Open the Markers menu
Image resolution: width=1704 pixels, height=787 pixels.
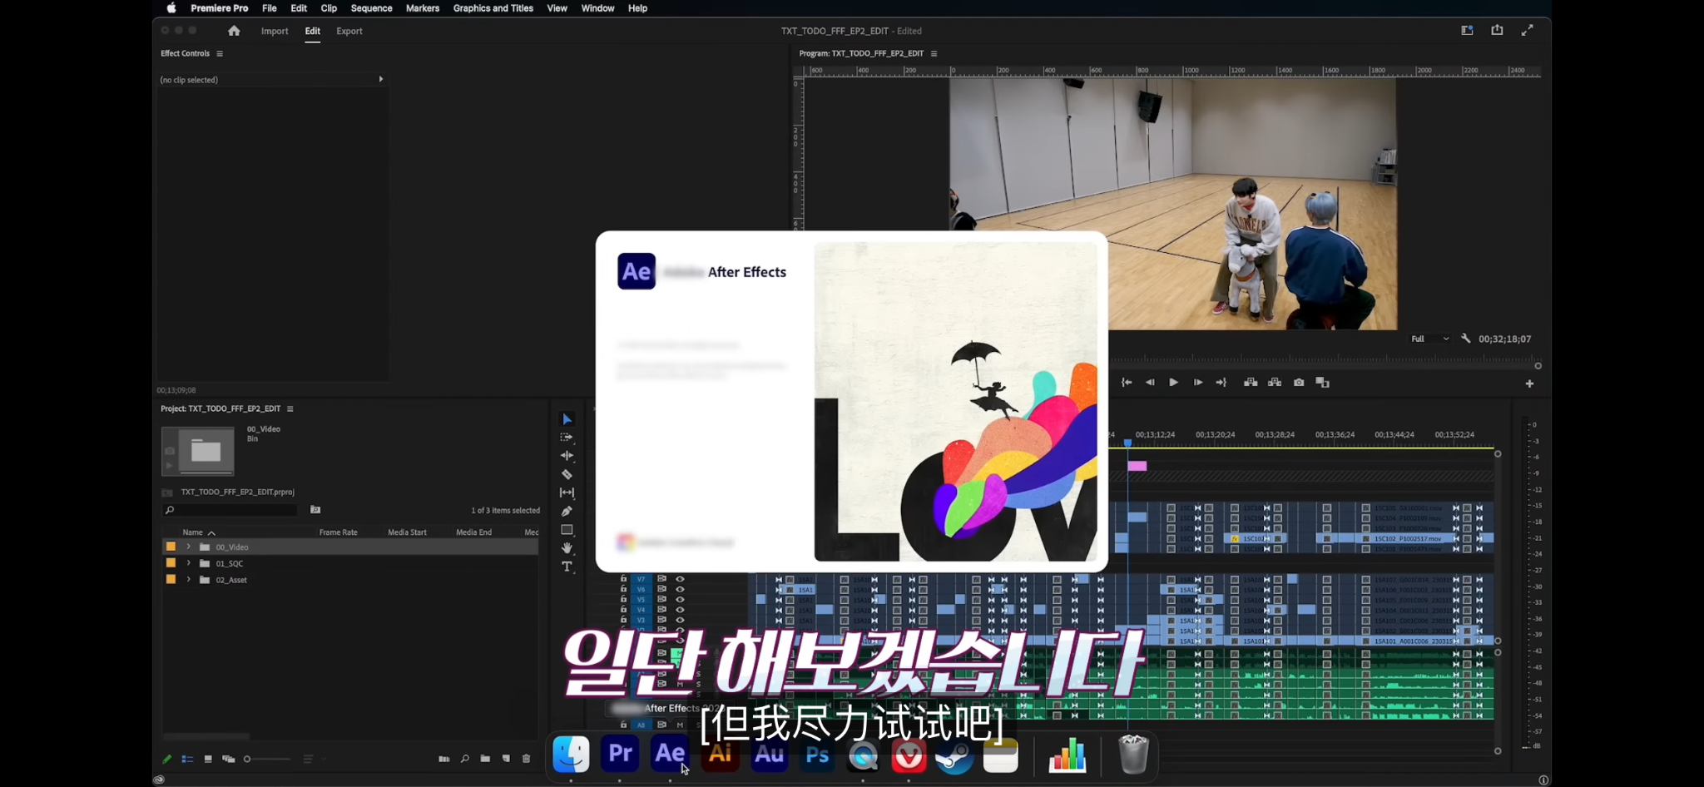(x=422, y=8)
